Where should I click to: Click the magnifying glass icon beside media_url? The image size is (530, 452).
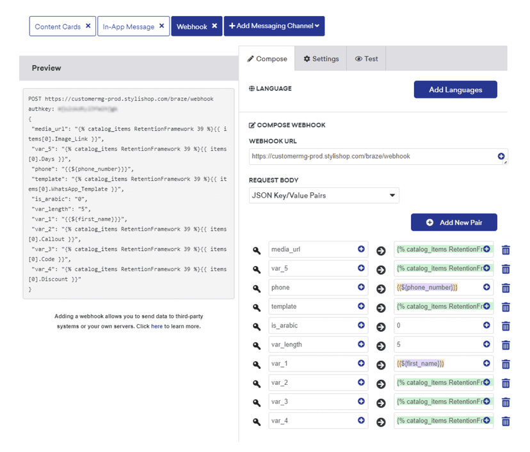coord(256,250)
